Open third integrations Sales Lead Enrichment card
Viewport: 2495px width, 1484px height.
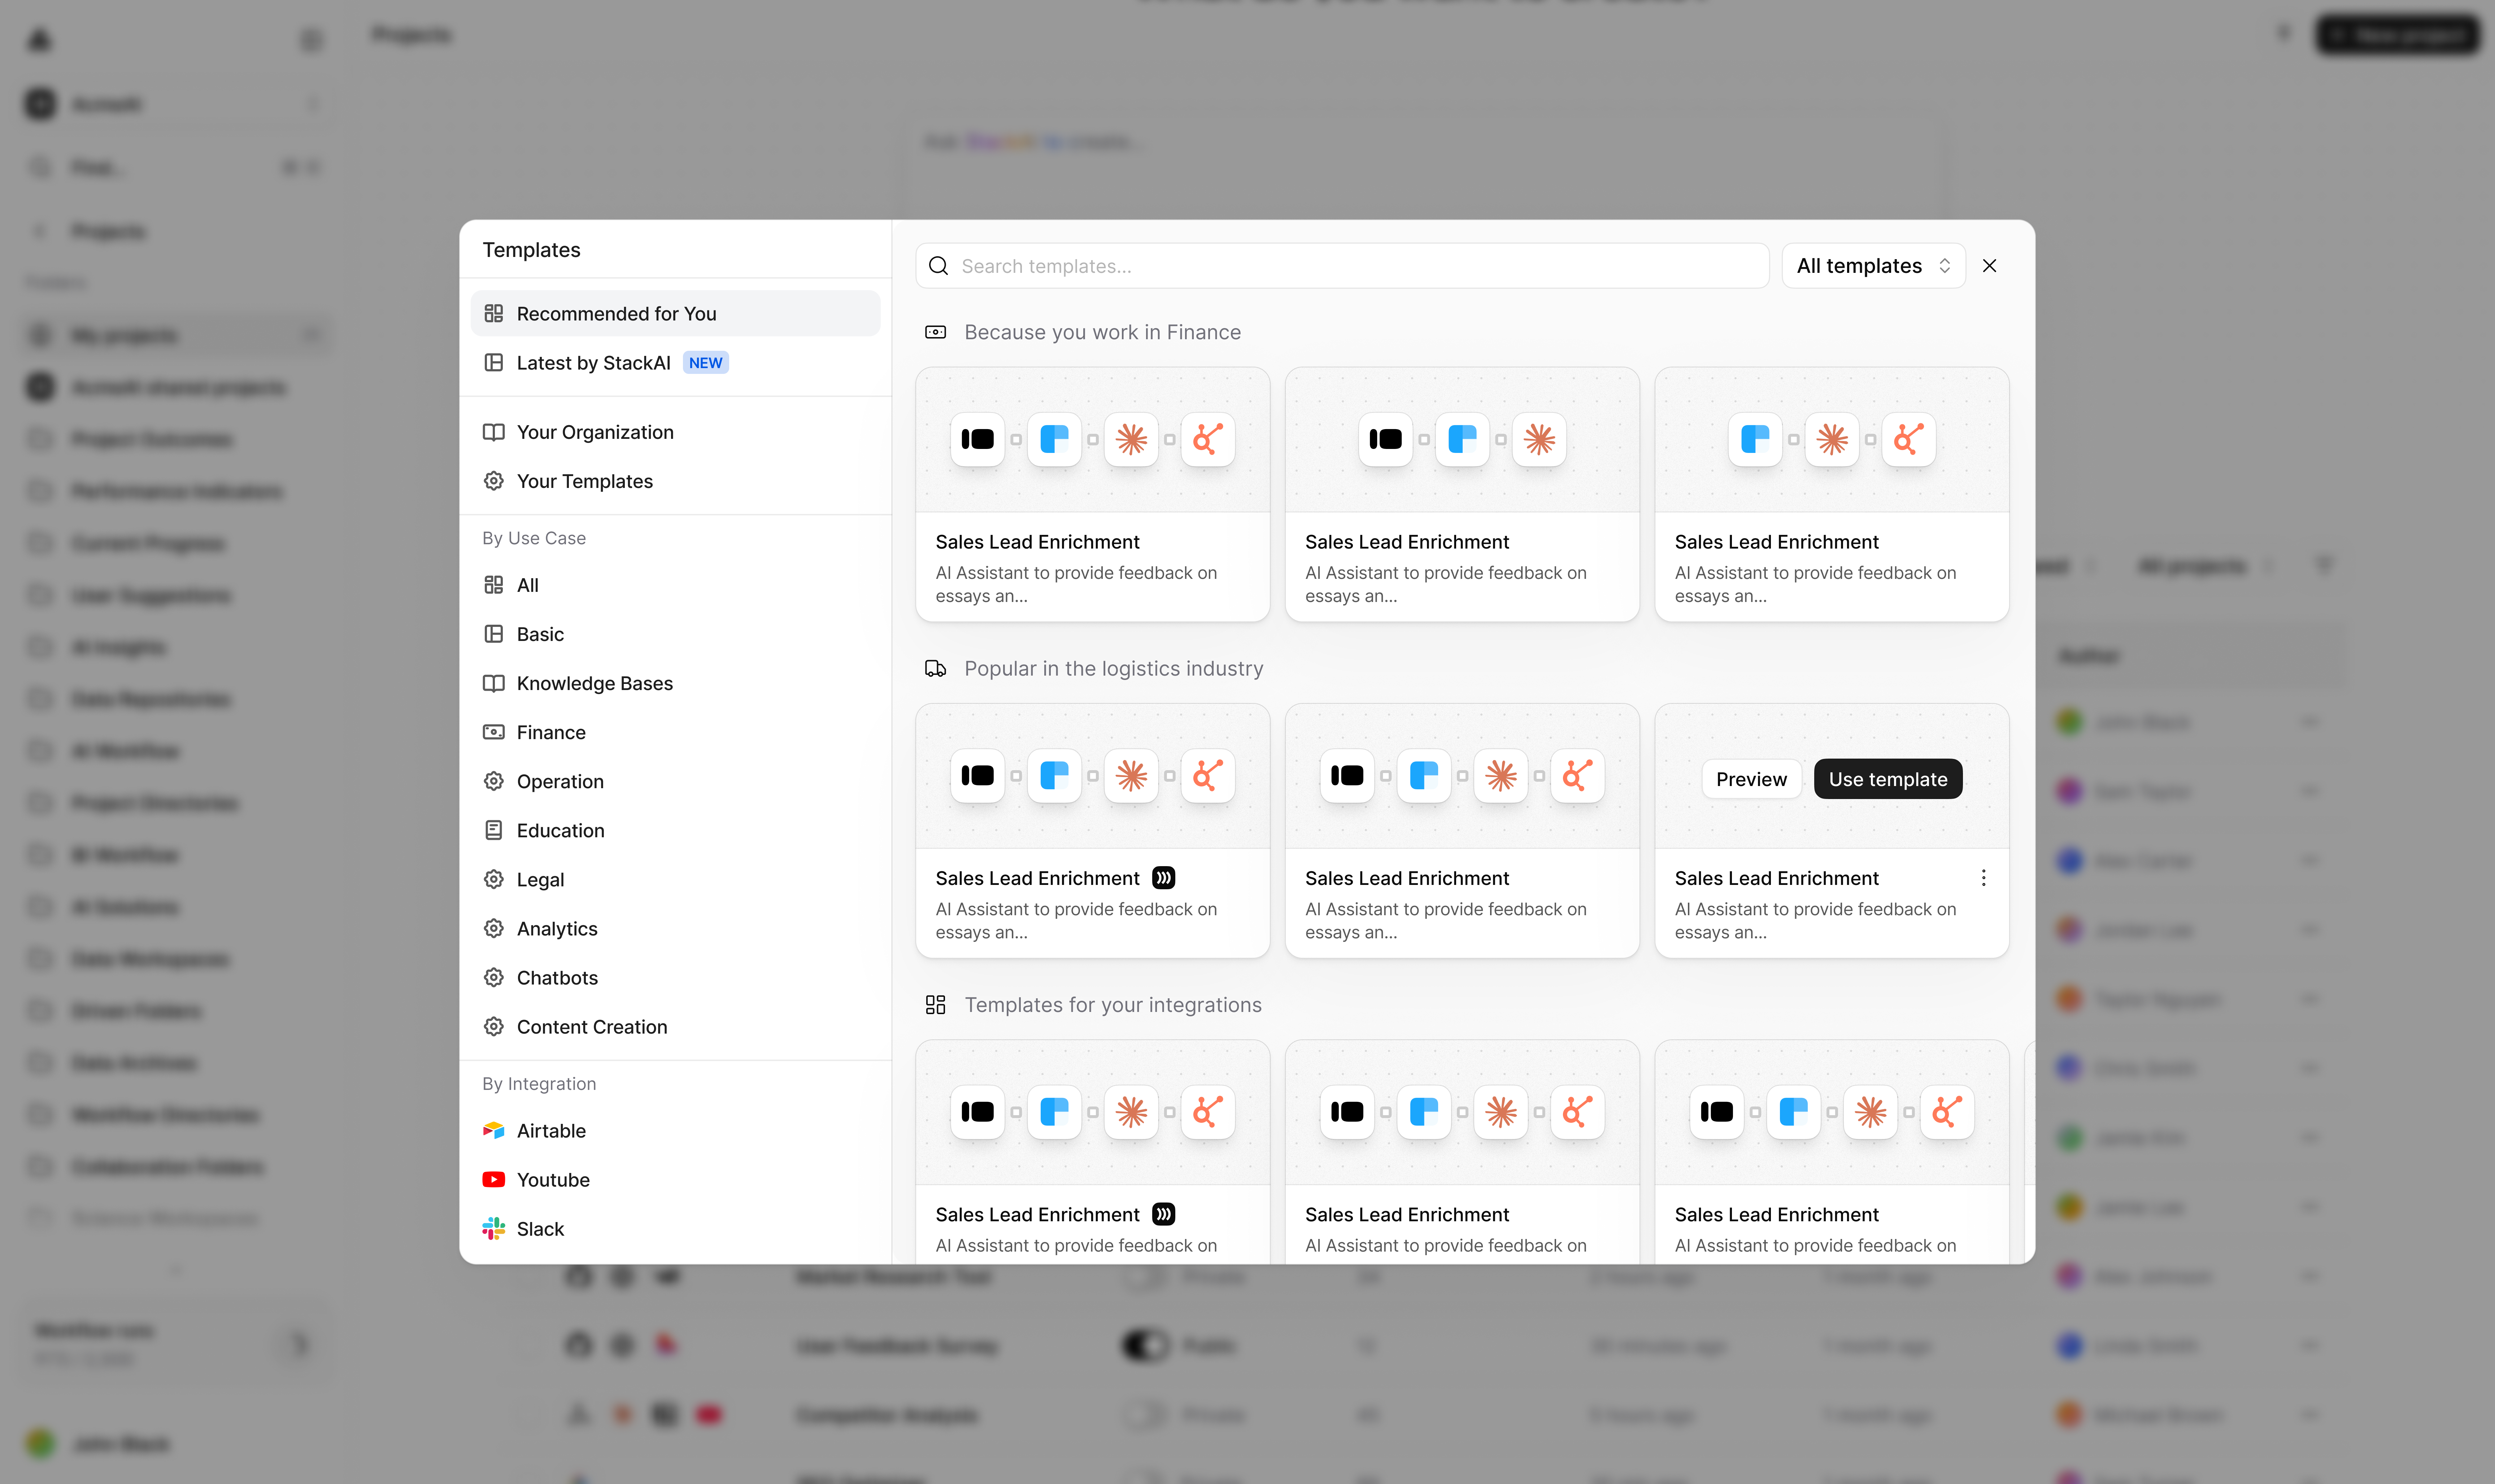[1832, 1152]
